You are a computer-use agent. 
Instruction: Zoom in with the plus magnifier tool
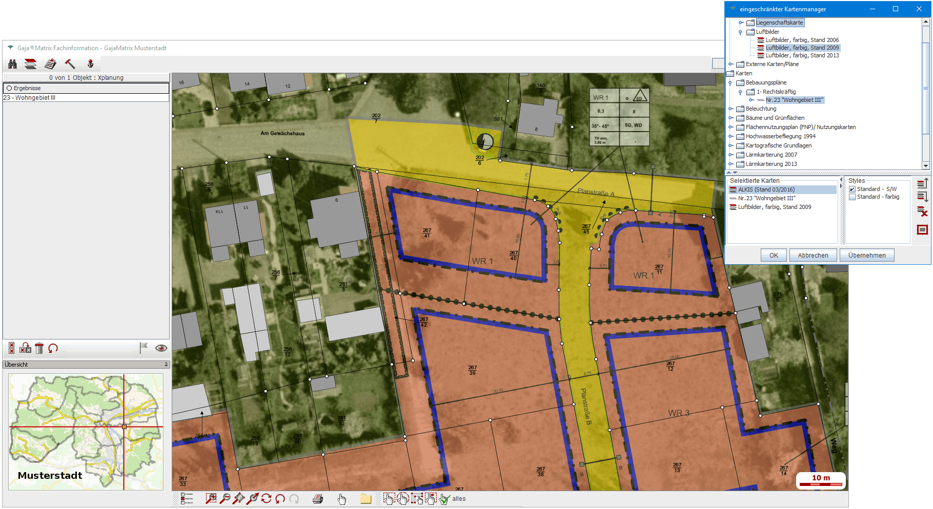(x=211, y=499)
